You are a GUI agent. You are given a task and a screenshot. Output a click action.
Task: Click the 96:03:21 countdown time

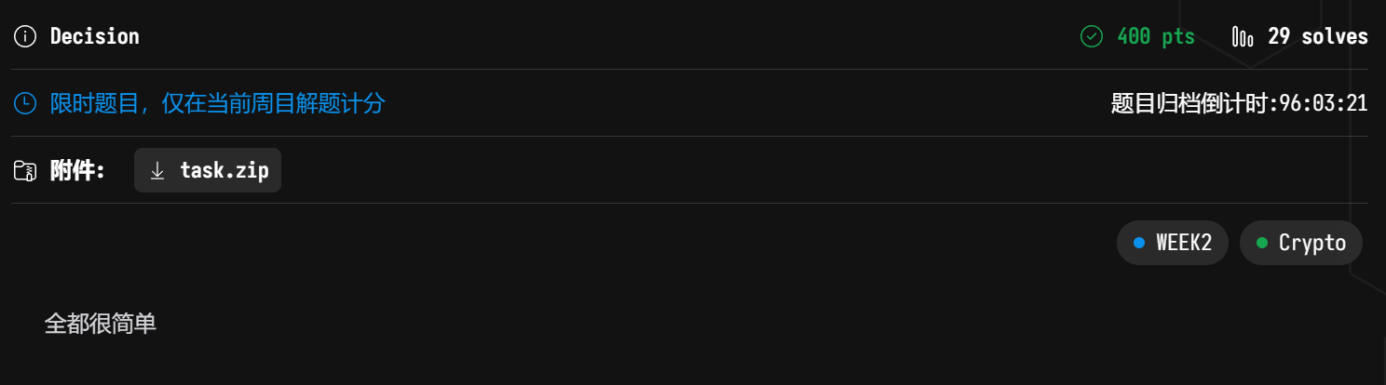pos(1324,103)
